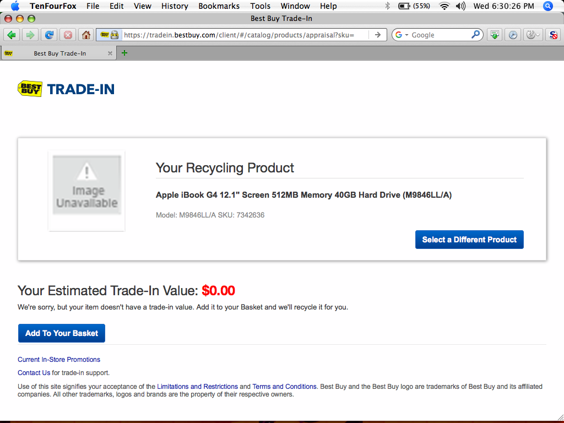The image size is (564, 423).
Task: Open Limitations and Restrictions link
Action: point(198,386)
